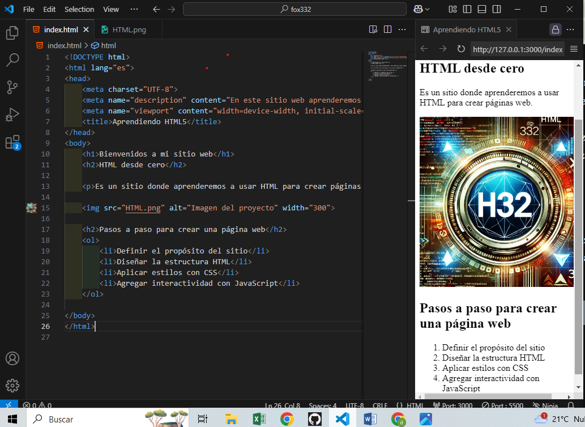Go forward using the title bar arrow
585x427 pixels.
coord(171,9)
